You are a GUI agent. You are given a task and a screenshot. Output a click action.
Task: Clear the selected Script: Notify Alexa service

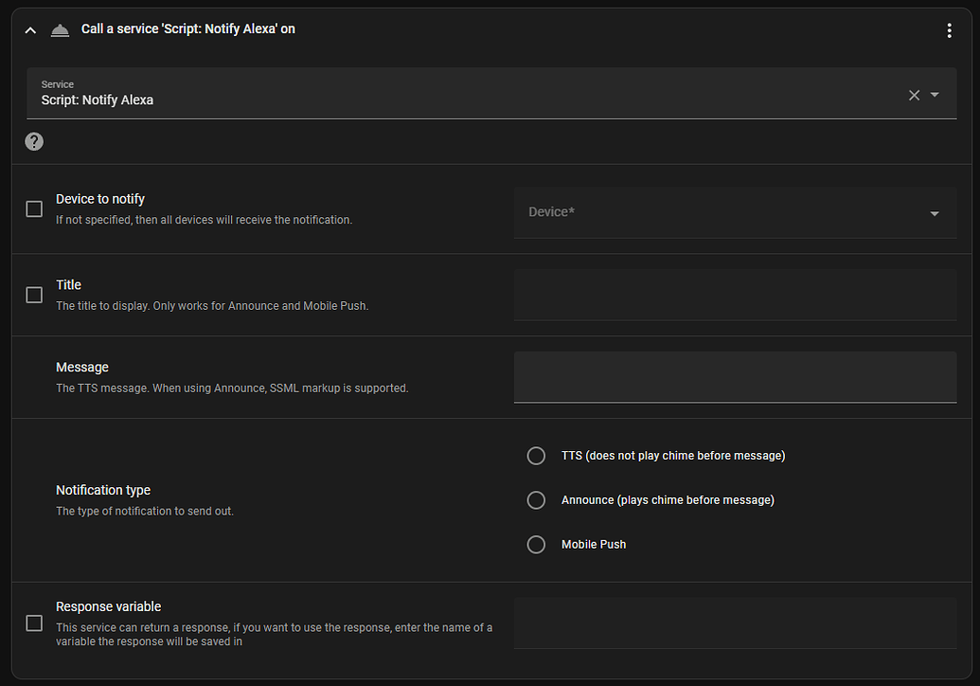[913, 95]
